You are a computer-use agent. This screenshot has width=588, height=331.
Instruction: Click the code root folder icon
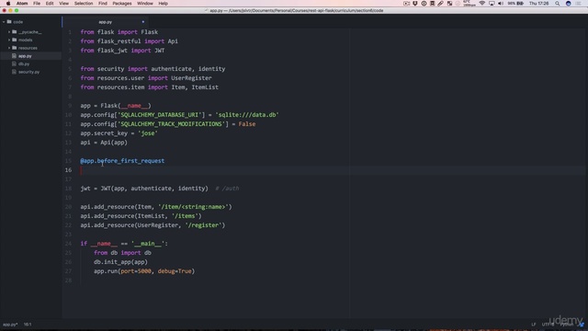tap(9, 22)
